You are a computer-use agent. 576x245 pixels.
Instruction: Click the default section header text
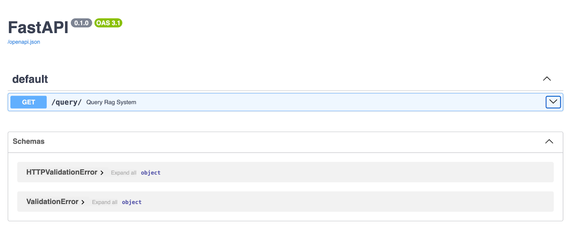pyautogui.click(x=30, y=79)
